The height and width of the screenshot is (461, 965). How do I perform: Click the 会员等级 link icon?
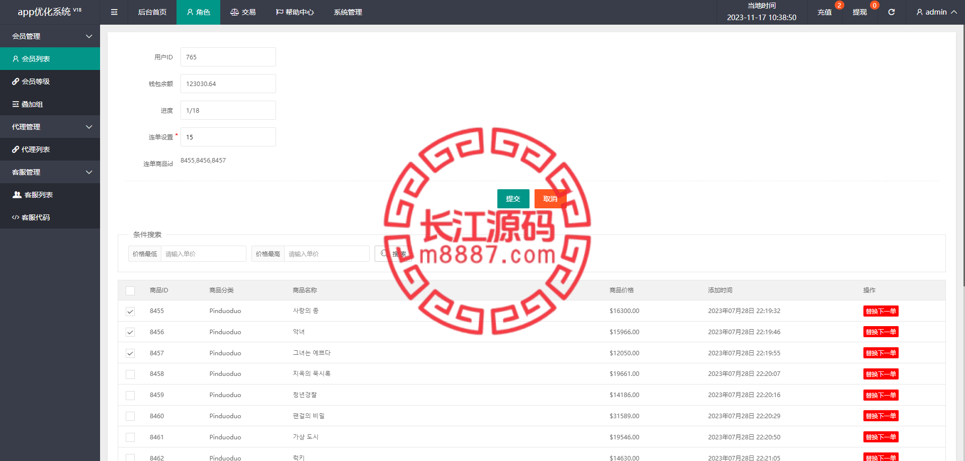[16, 82]
